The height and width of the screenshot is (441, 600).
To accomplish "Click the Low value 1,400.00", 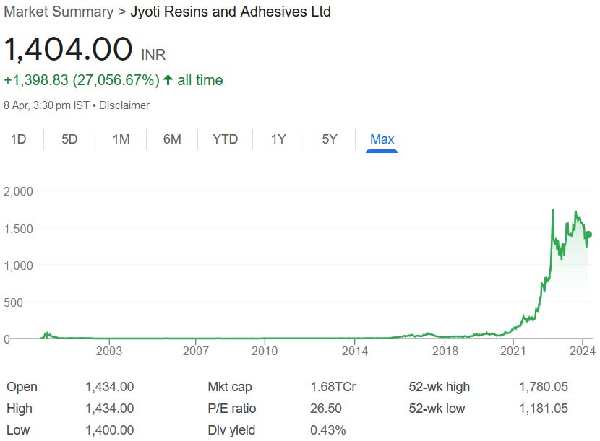I will point(109,430).
